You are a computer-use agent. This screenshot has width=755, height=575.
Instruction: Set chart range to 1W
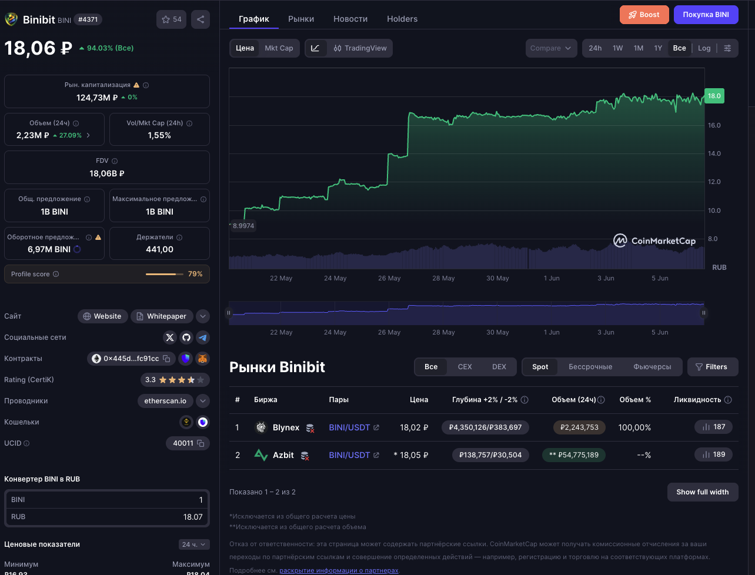pos(617,48)
